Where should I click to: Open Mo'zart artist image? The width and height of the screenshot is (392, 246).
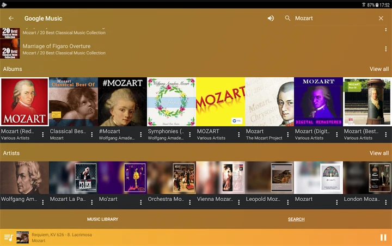(x=122, y=178)
